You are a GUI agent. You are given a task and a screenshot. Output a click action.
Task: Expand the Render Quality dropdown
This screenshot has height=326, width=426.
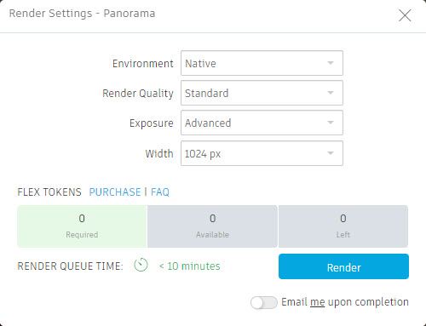[262, 93]
